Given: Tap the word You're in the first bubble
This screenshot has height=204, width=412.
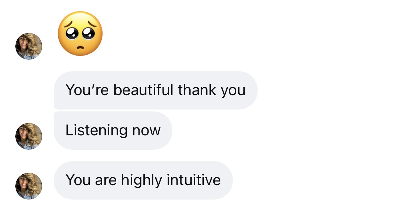Looking at the screenshot, I should pos(88,90).
